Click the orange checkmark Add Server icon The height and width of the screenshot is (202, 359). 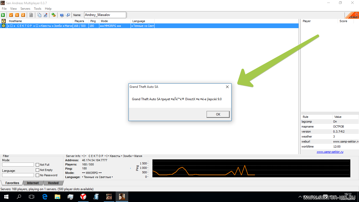11,15
